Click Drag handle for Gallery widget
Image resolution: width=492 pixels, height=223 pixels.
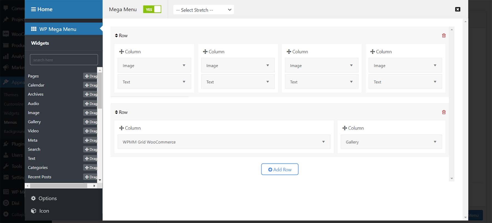[x=90, y=122]
